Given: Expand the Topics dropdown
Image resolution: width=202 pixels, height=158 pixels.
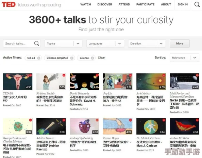Looking at the screenshot, I should [x=63, y=43].
